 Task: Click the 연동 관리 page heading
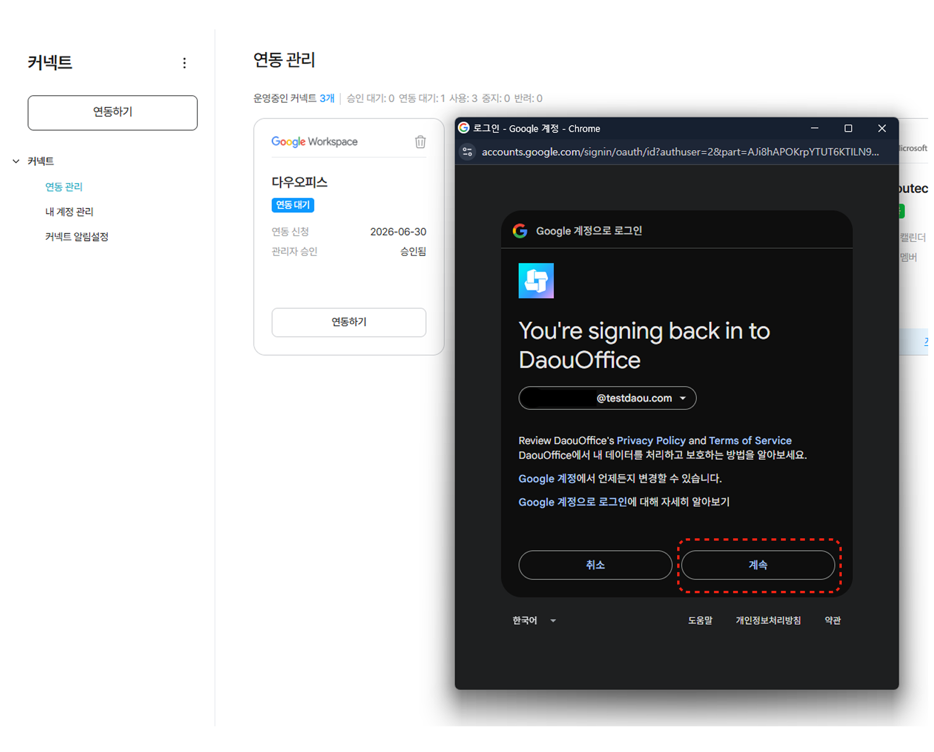284,60
